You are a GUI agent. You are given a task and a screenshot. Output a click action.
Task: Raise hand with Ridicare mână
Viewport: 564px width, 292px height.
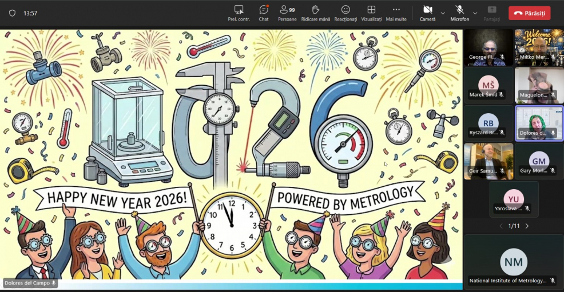point(315,13)
